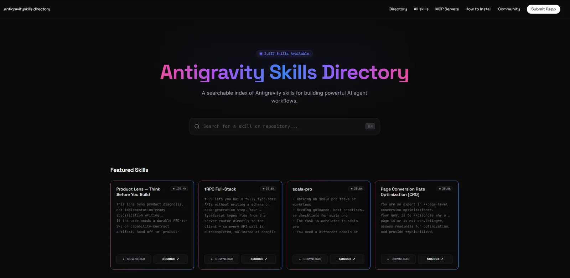This screenshot has width=570, height=278.
Task: Click the 2,637 Skills Available badge
Action: tap(284, 54)
